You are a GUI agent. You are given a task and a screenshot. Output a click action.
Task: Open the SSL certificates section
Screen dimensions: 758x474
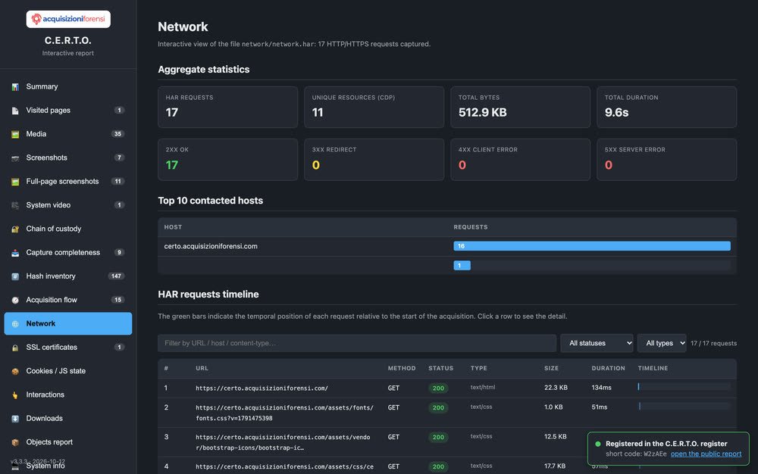point(68,347)
